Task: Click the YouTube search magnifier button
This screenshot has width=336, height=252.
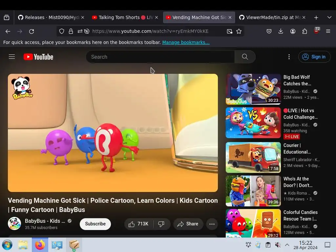Action: tap(245, 57)
